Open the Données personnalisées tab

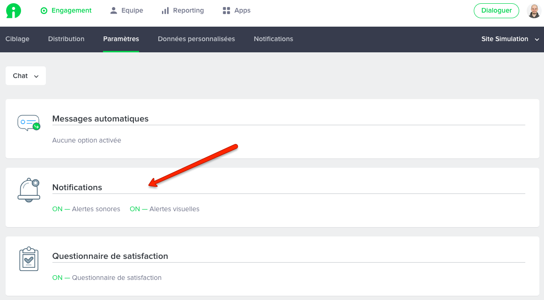tap(196, 39)
